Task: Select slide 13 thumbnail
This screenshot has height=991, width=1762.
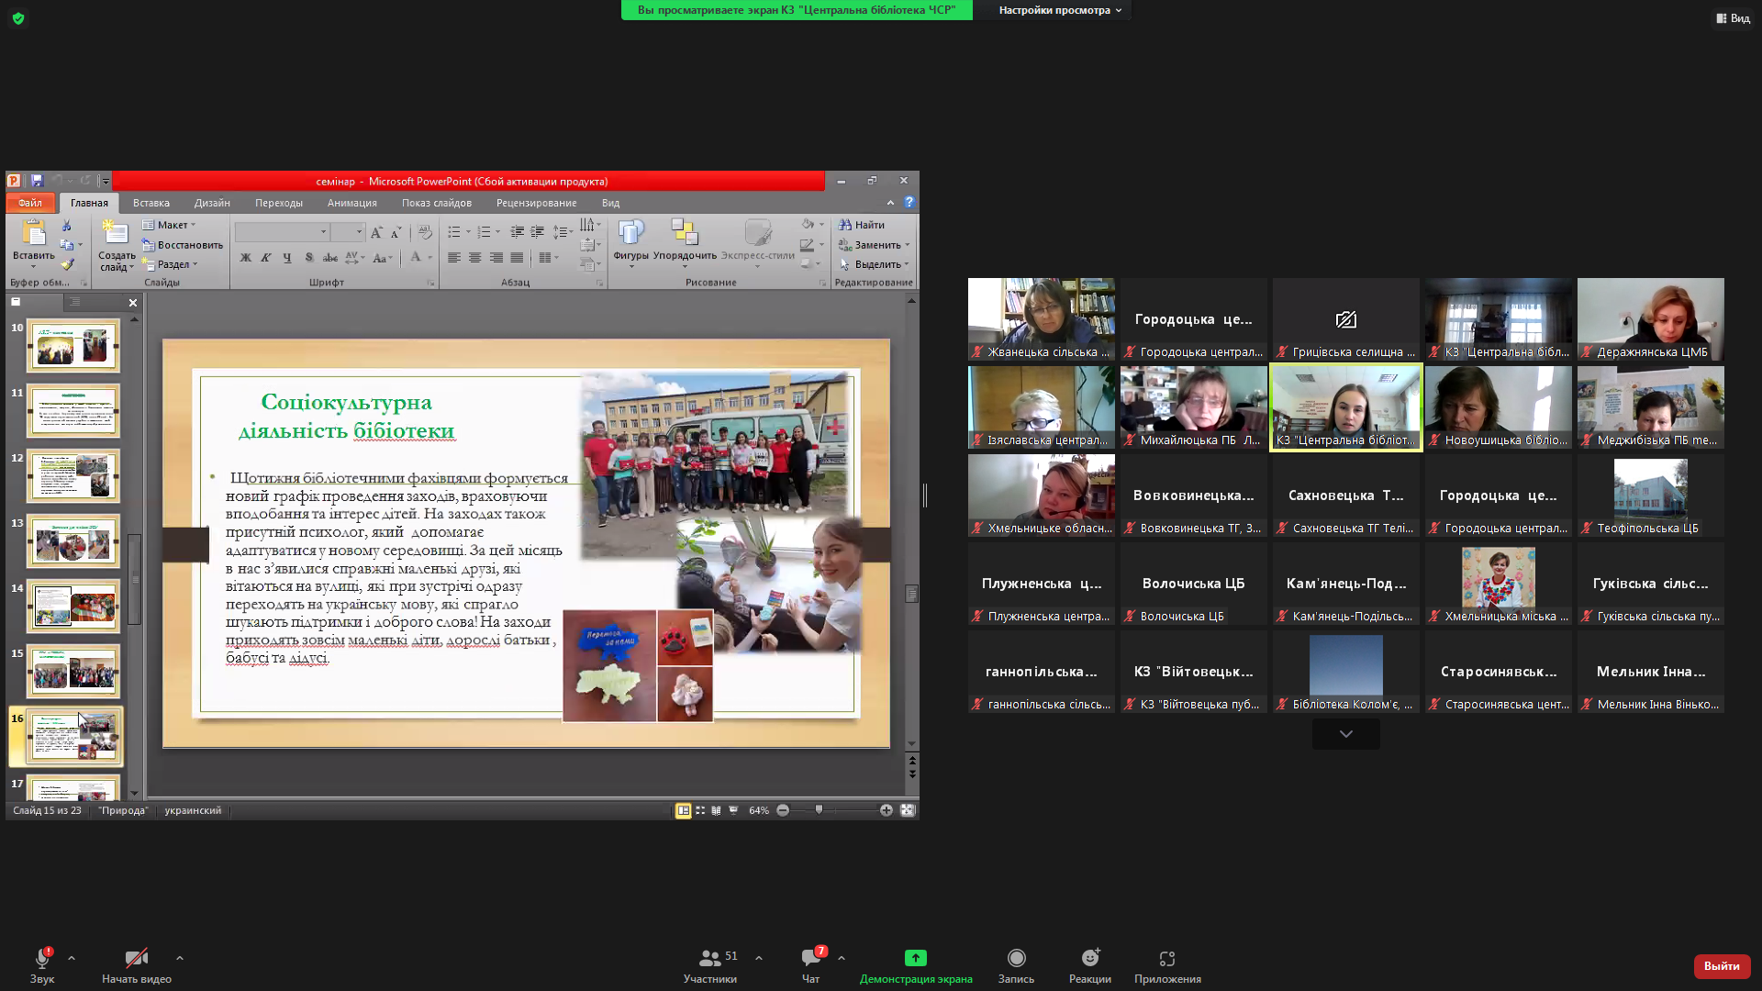Action: (x=72, y=541)
